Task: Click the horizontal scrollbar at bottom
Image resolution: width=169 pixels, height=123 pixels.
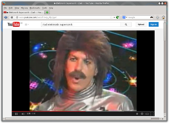Action: click(x=78, y=119)
